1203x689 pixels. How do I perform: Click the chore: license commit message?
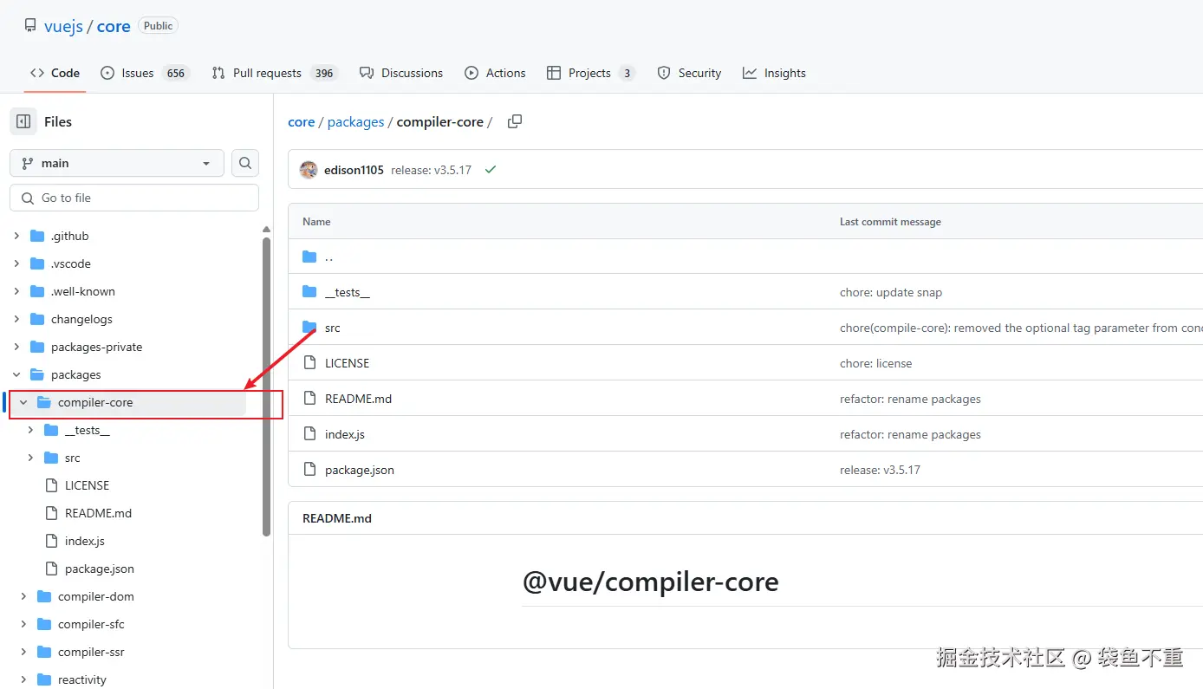(876, 363)
